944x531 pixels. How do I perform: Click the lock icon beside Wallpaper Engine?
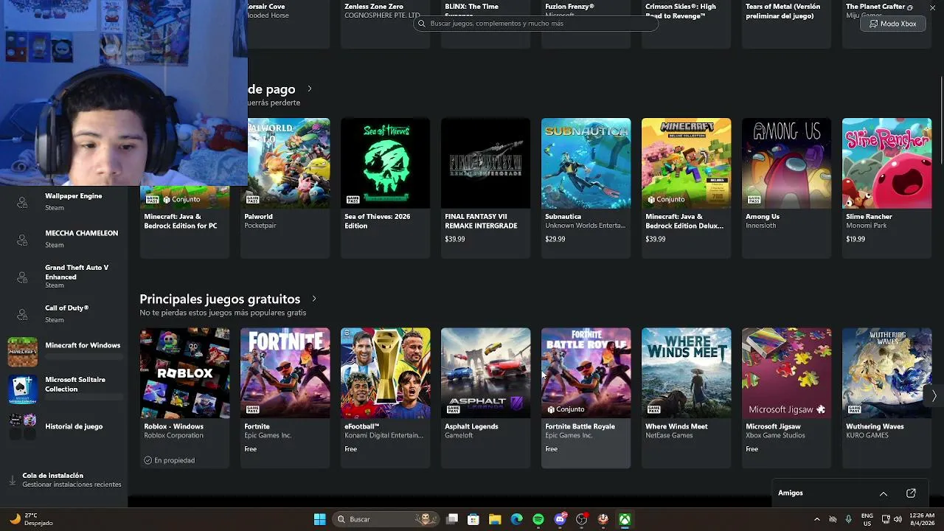(22, 201)
